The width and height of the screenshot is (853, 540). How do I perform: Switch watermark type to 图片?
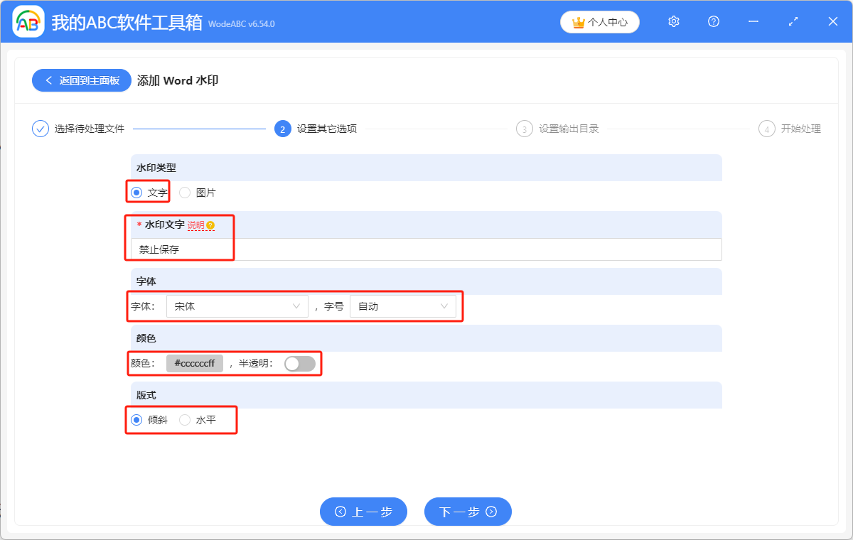click(185, 192)
